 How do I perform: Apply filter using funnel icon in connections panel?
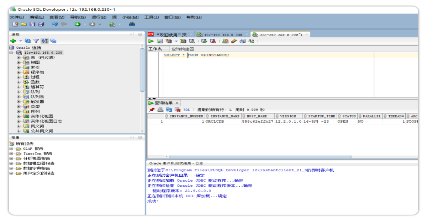(x=36, y=41)
